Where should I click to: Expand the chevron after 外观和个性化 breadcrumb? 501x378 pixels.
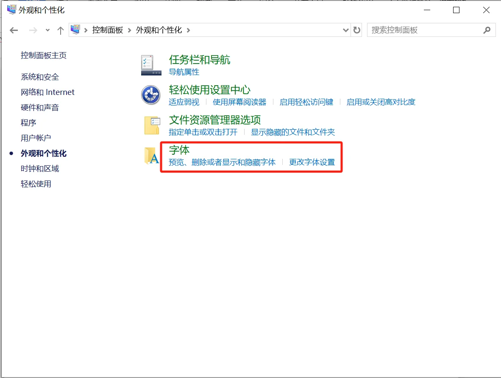(188, 30)
